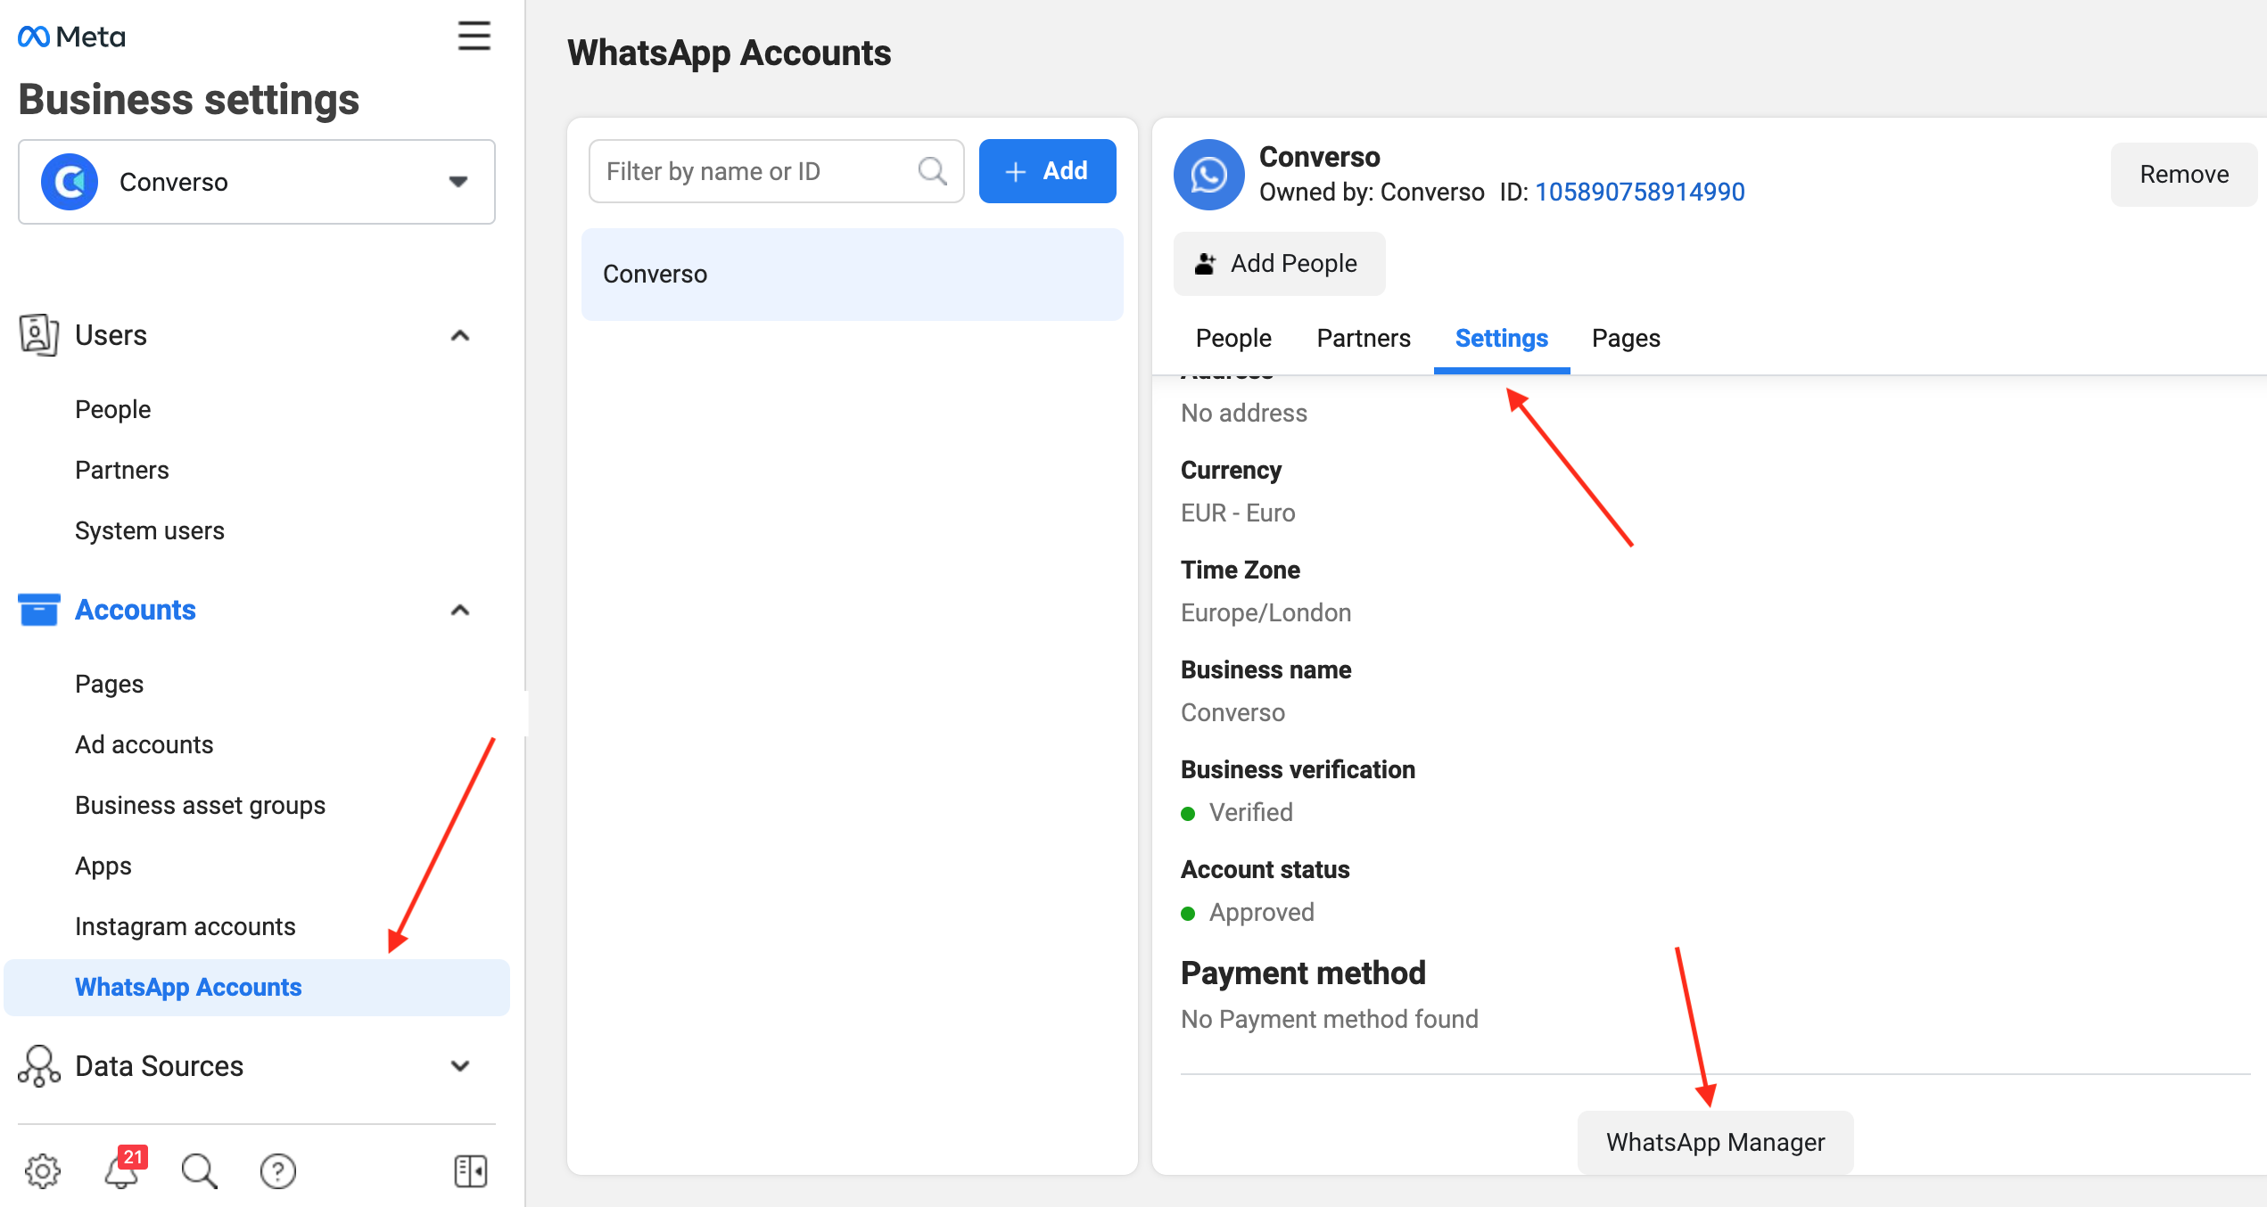Open People under Users in sidebar

pos(112,409)
